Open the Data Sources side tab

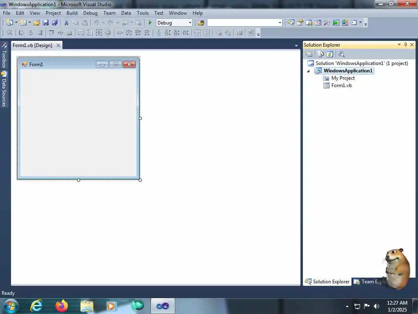click(x=4, y=90)
